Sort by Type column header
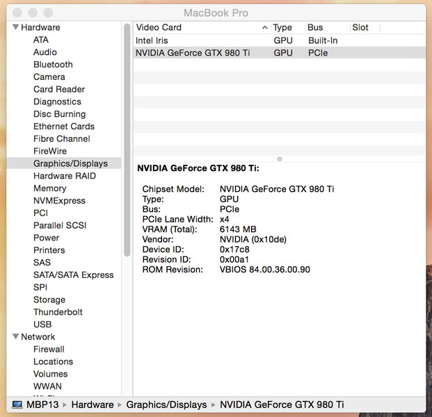432x417 pixels. pyautogui.click(x=282, y=28)
